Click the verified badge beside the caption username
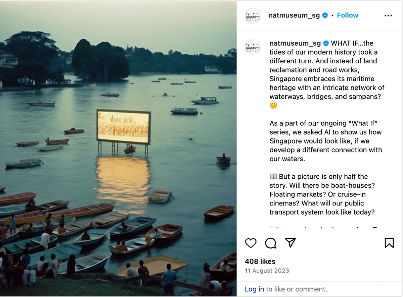The width and height of the screenshot is (403, 297). tap(326, 43)
